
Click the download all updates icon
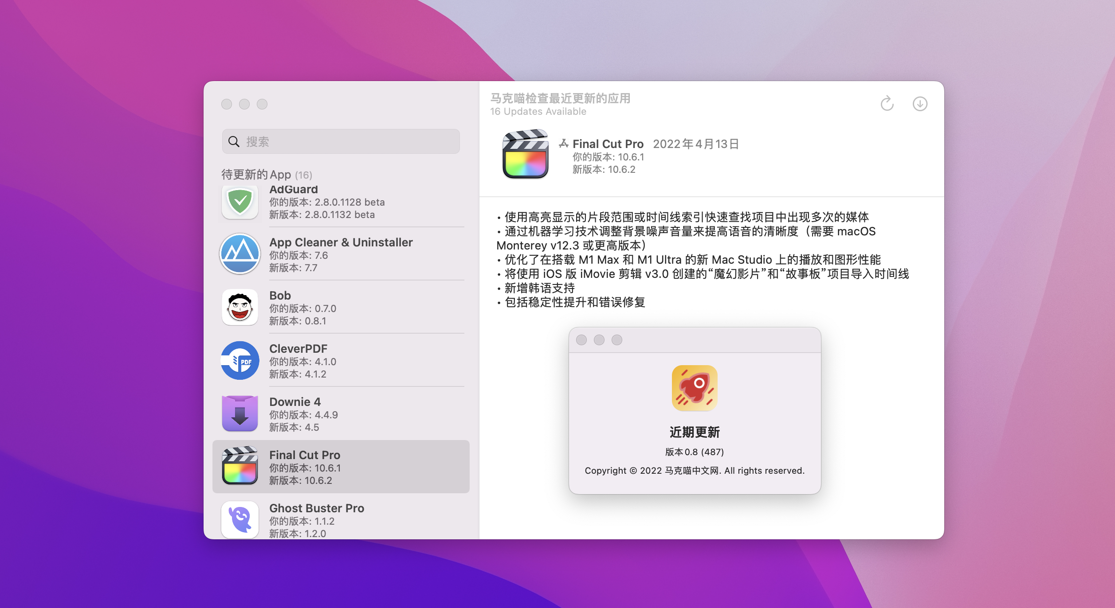(x=920, y=104)
